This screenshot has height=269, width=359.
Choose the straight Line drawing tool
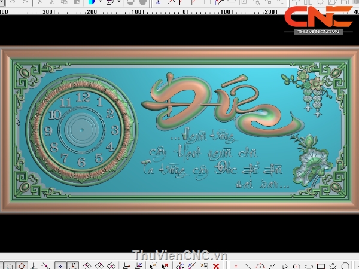(248, 265)
